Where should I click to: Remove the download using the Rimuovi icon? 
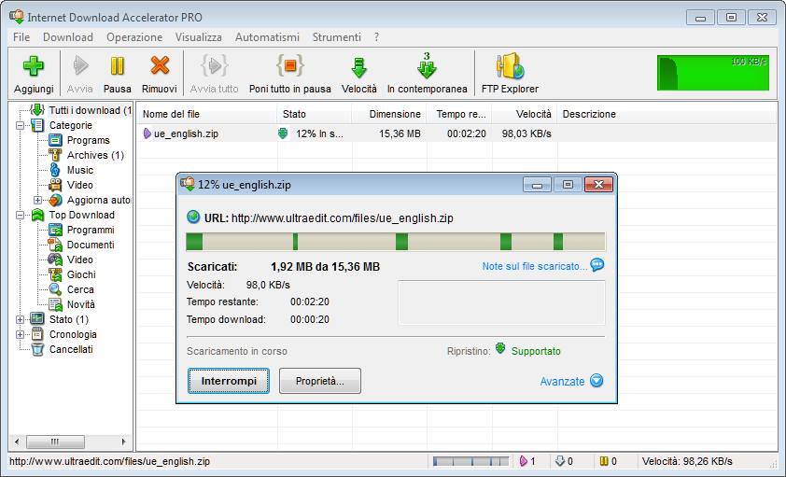click(x=160, y=65)
